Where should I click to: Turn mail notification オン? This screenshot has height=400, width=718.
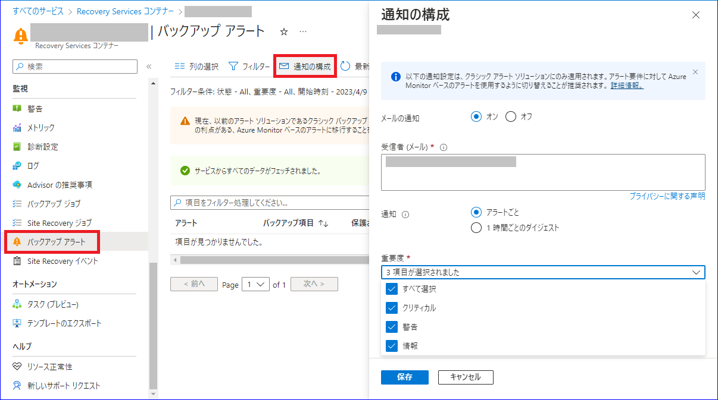[476, 117]
